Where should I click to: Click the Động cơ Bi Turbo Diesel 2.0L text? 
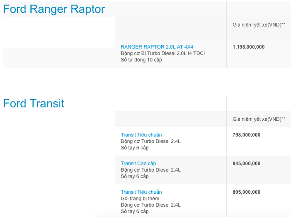pyautogui.click(x=163, y=54)
